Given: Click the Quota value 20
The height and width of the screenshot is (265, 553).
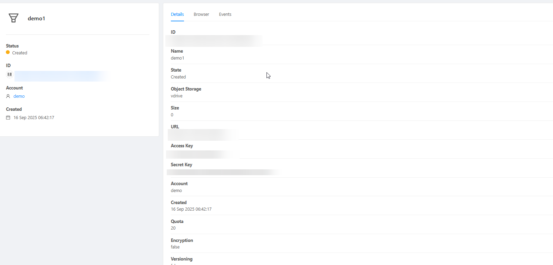Looking at the screenshot, I should point(173,228).
